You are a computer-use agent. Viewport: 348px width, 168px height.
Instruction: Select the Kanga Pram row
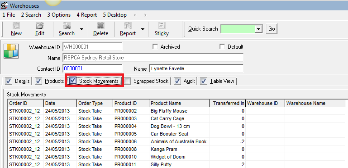click(x=176, y=149)
